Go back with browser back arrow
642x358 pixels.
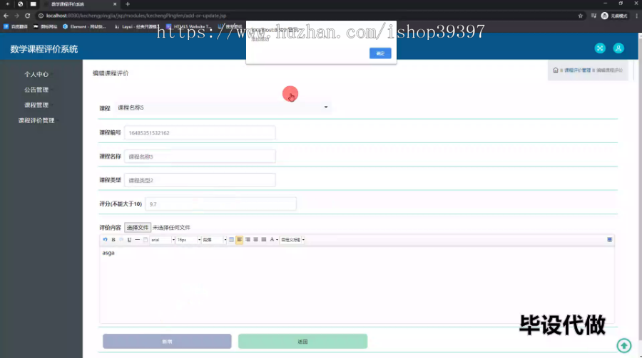(x=6, y=16)
